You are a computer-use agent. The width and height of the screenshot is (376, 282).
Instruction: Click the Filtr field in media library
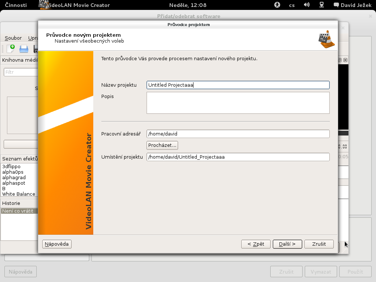click(x=21, y=72)
